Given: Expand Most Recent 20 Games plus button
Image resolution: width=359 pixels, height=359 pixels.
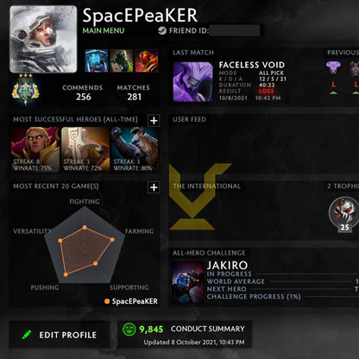Looking at the screenshot, I should [154, 187].
